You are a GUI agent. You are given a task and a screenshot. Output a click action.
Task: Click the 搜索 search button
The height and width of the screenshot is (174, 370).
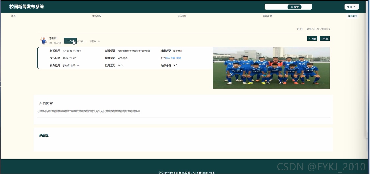(x=294, y=7)
